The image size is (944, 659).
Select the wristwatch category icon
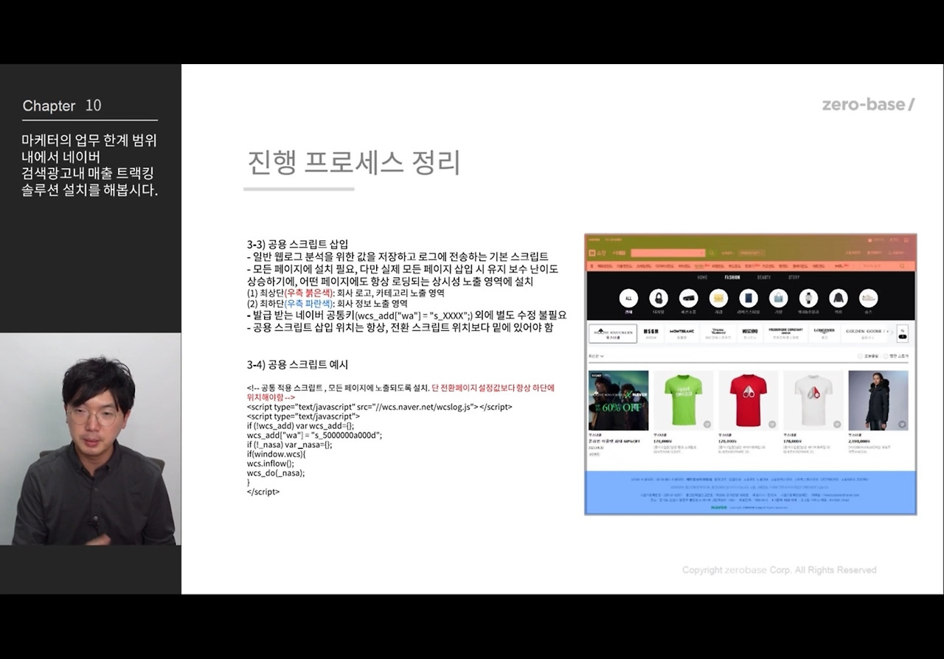click(x=808, y=299)
